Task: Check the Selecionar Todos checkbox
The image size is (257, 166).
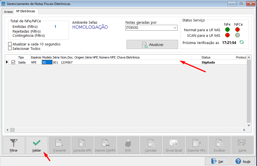Action: (x=10, y=48)
